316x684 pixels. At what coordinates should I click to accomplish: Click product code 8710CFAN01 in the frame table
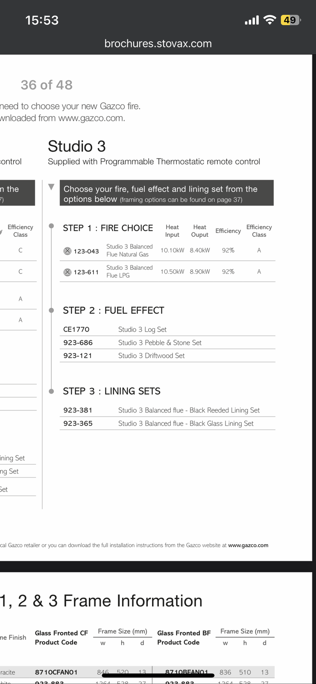click(x=56, y=672)
